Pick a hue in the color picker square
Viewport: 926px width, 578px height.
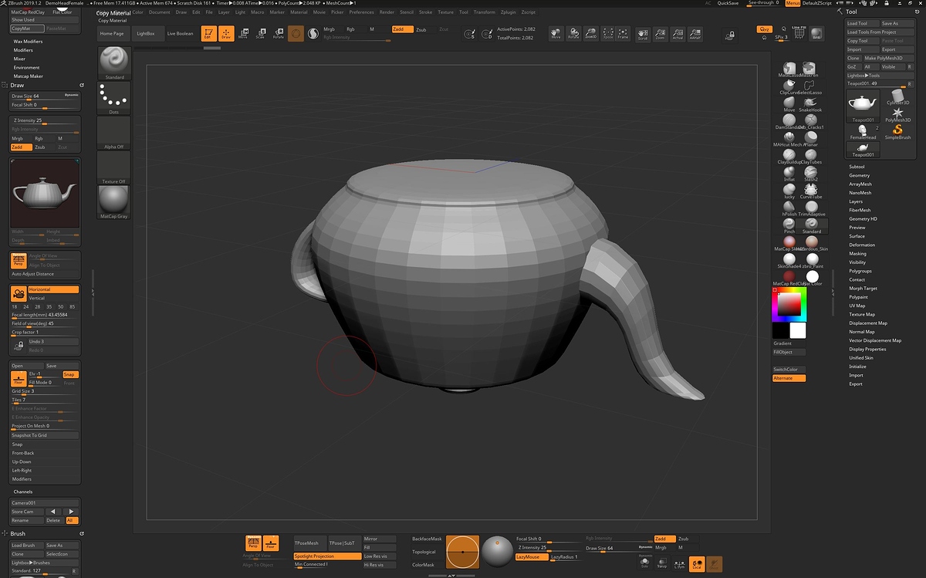789,304
